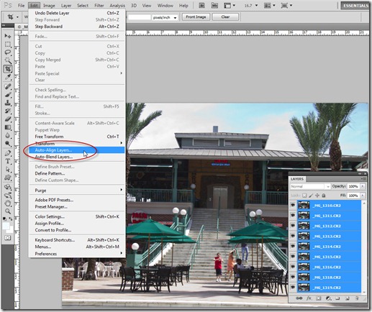Toggle lock all

(x=324, y=196)
